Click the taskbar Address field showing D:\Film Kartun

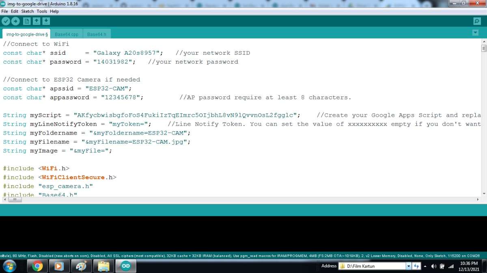click(373, 266)
